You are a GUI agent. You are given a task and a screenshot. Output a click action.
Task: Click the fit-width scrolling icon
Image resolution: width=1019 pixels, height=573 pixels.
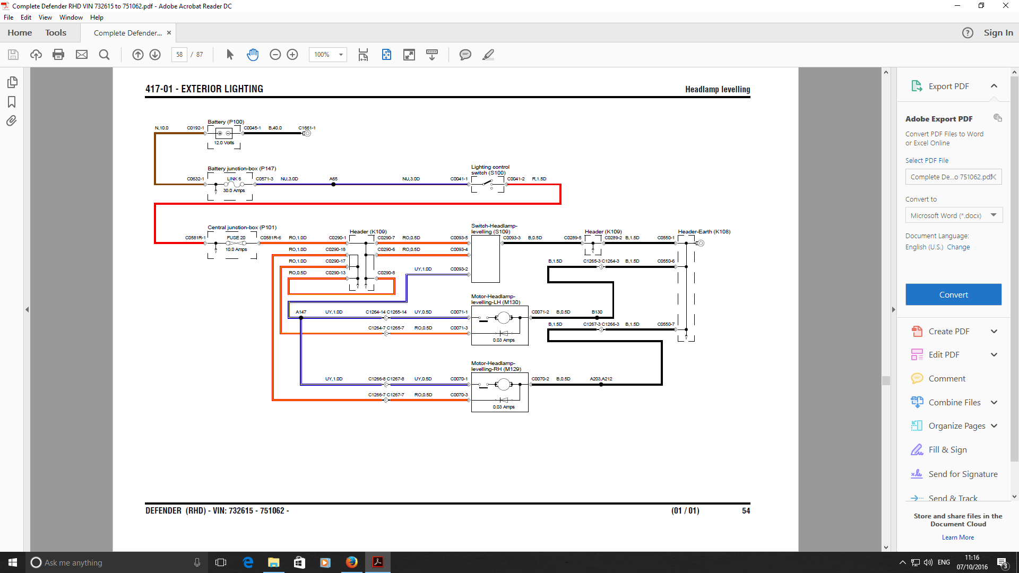[x=364, y=55]
